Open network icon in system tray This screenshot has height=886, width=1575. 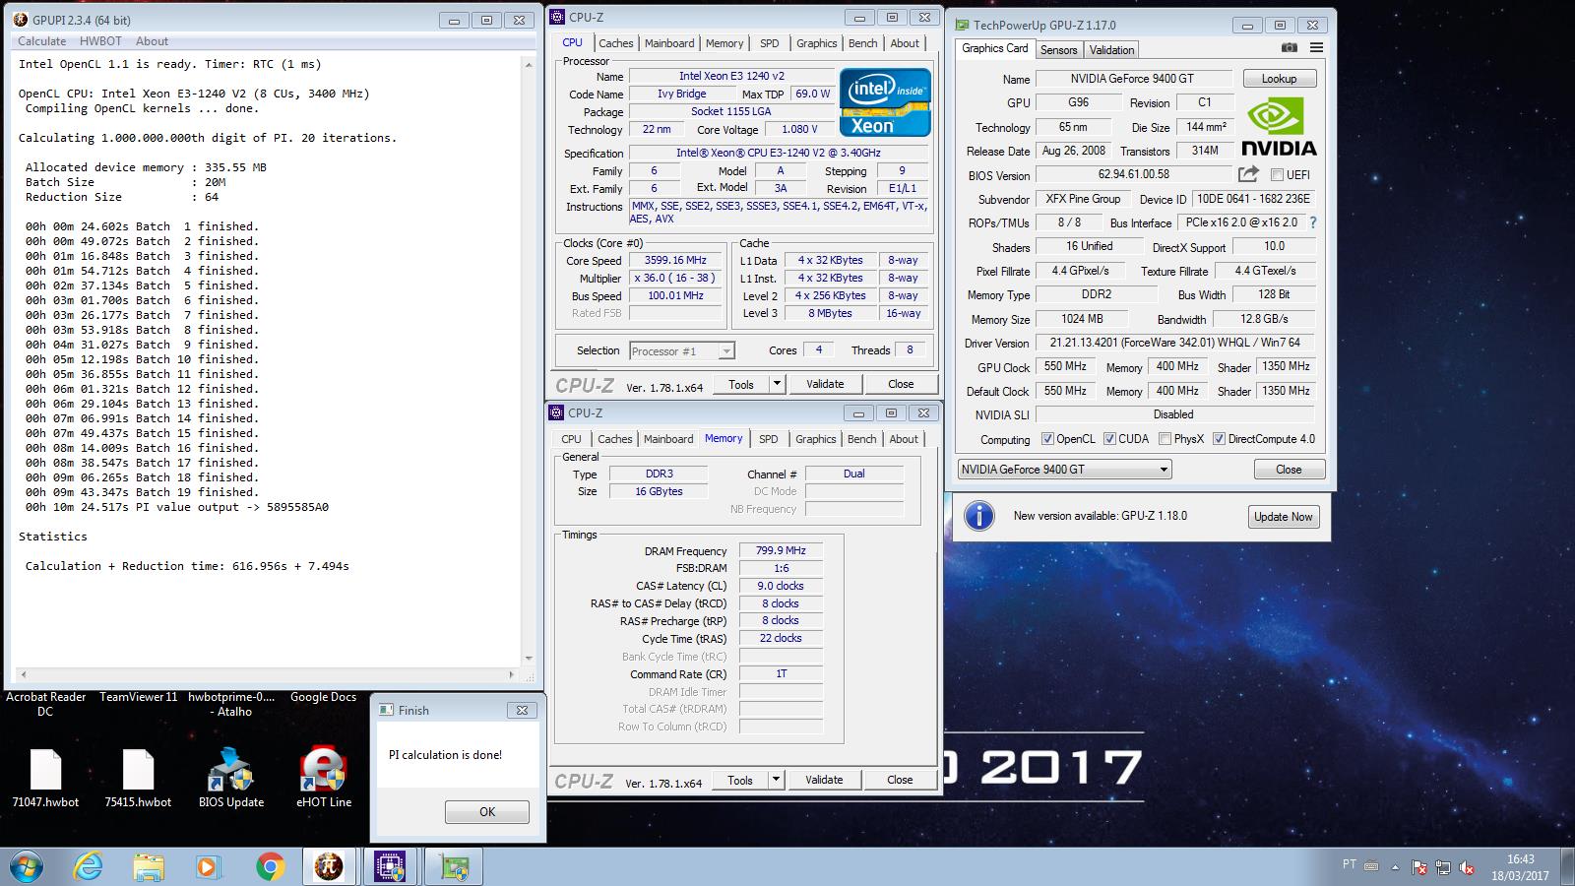point(1442,867)
